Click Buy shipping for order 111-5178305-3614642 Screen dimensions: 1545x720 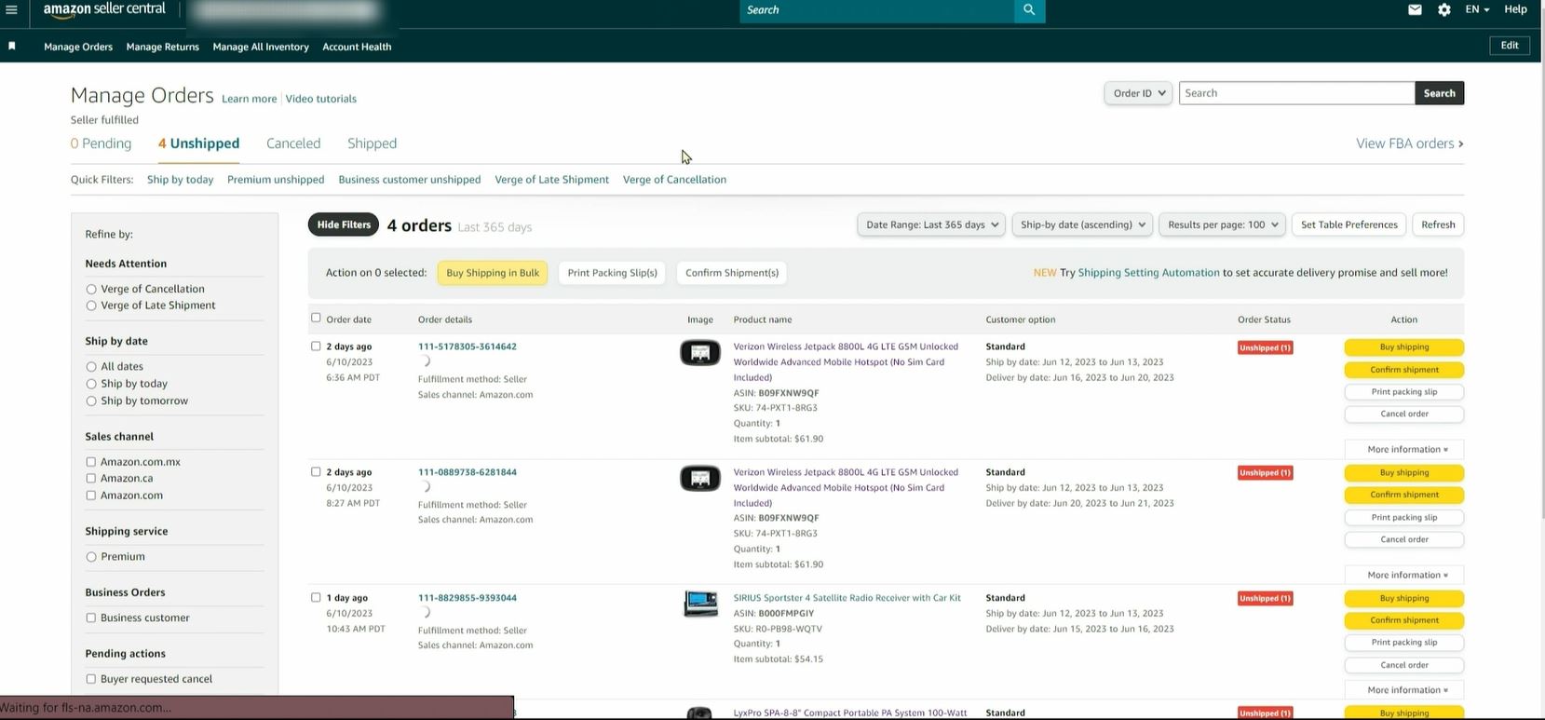(1404, 347)
